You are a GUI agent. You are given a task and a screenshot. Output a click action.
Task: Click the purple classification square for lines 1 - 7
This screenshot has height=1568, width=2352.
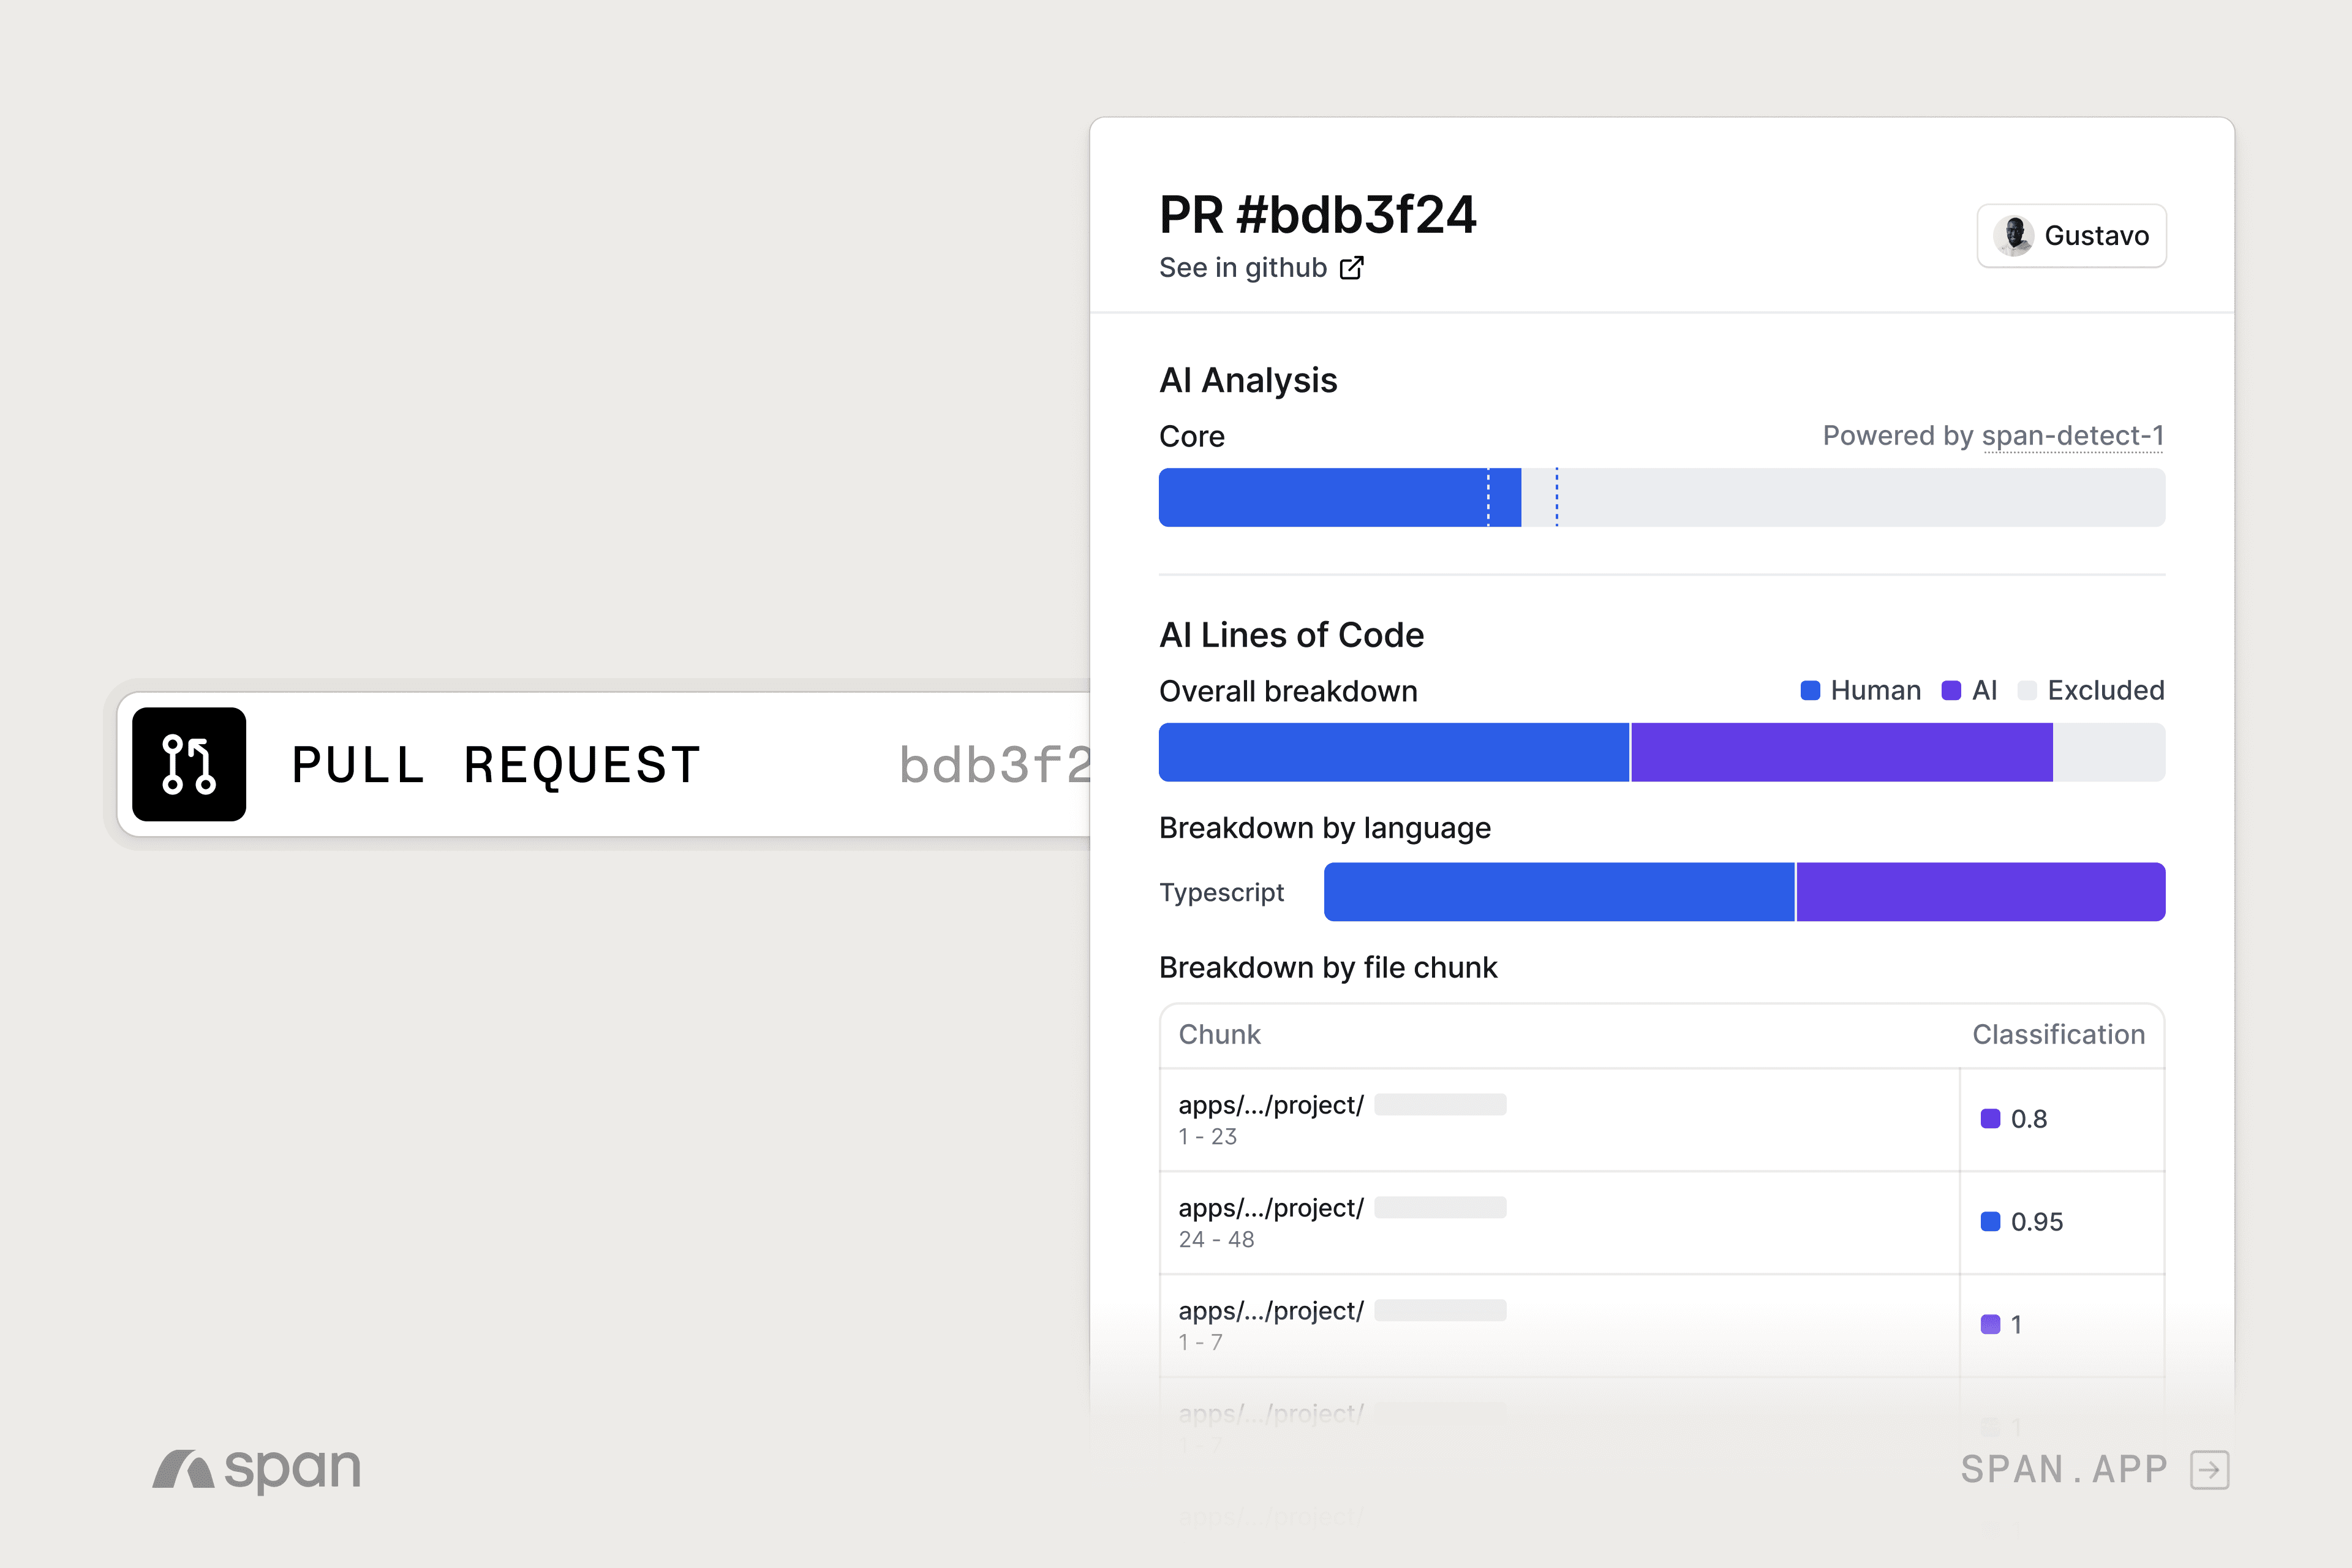(x=1990, y=1325)
